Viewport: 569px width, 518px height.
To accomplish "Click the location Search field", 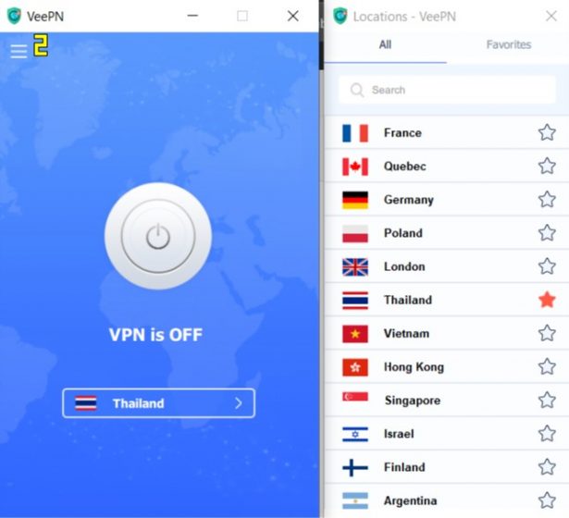I will (447, 90).
